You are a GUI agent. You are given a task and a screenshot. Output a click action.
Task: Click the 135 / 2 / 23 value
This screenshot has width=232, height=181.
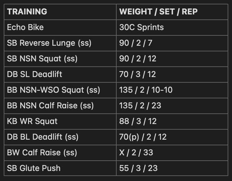click(x=140, y=106)
